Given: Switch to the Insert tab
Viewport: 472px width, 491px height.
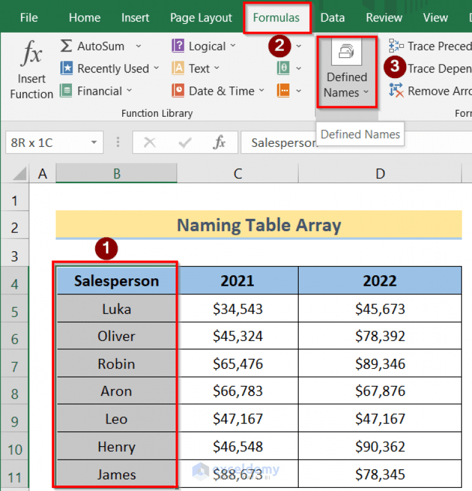Looking at the screenshot, I should click(135, 18).
